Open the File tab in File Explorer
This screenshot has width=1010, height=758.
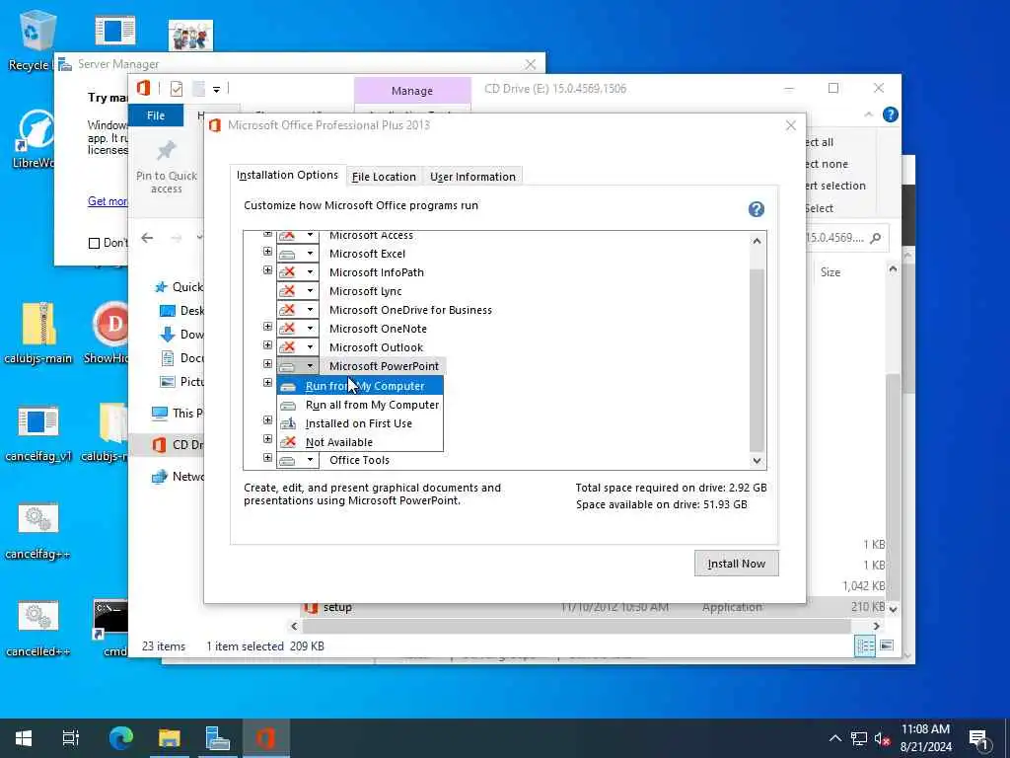pyautogui.click(x=156, y=115)
